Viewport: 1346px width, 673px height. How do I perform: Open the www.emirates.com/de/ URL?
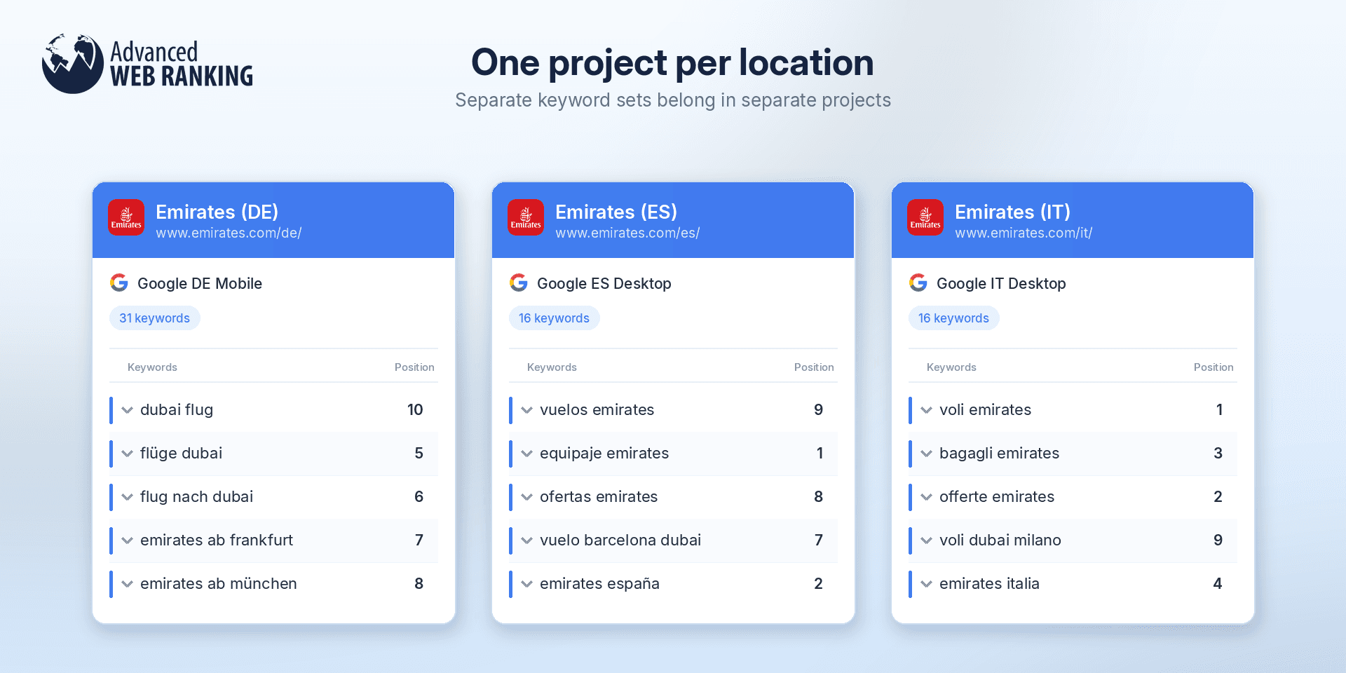229,233
